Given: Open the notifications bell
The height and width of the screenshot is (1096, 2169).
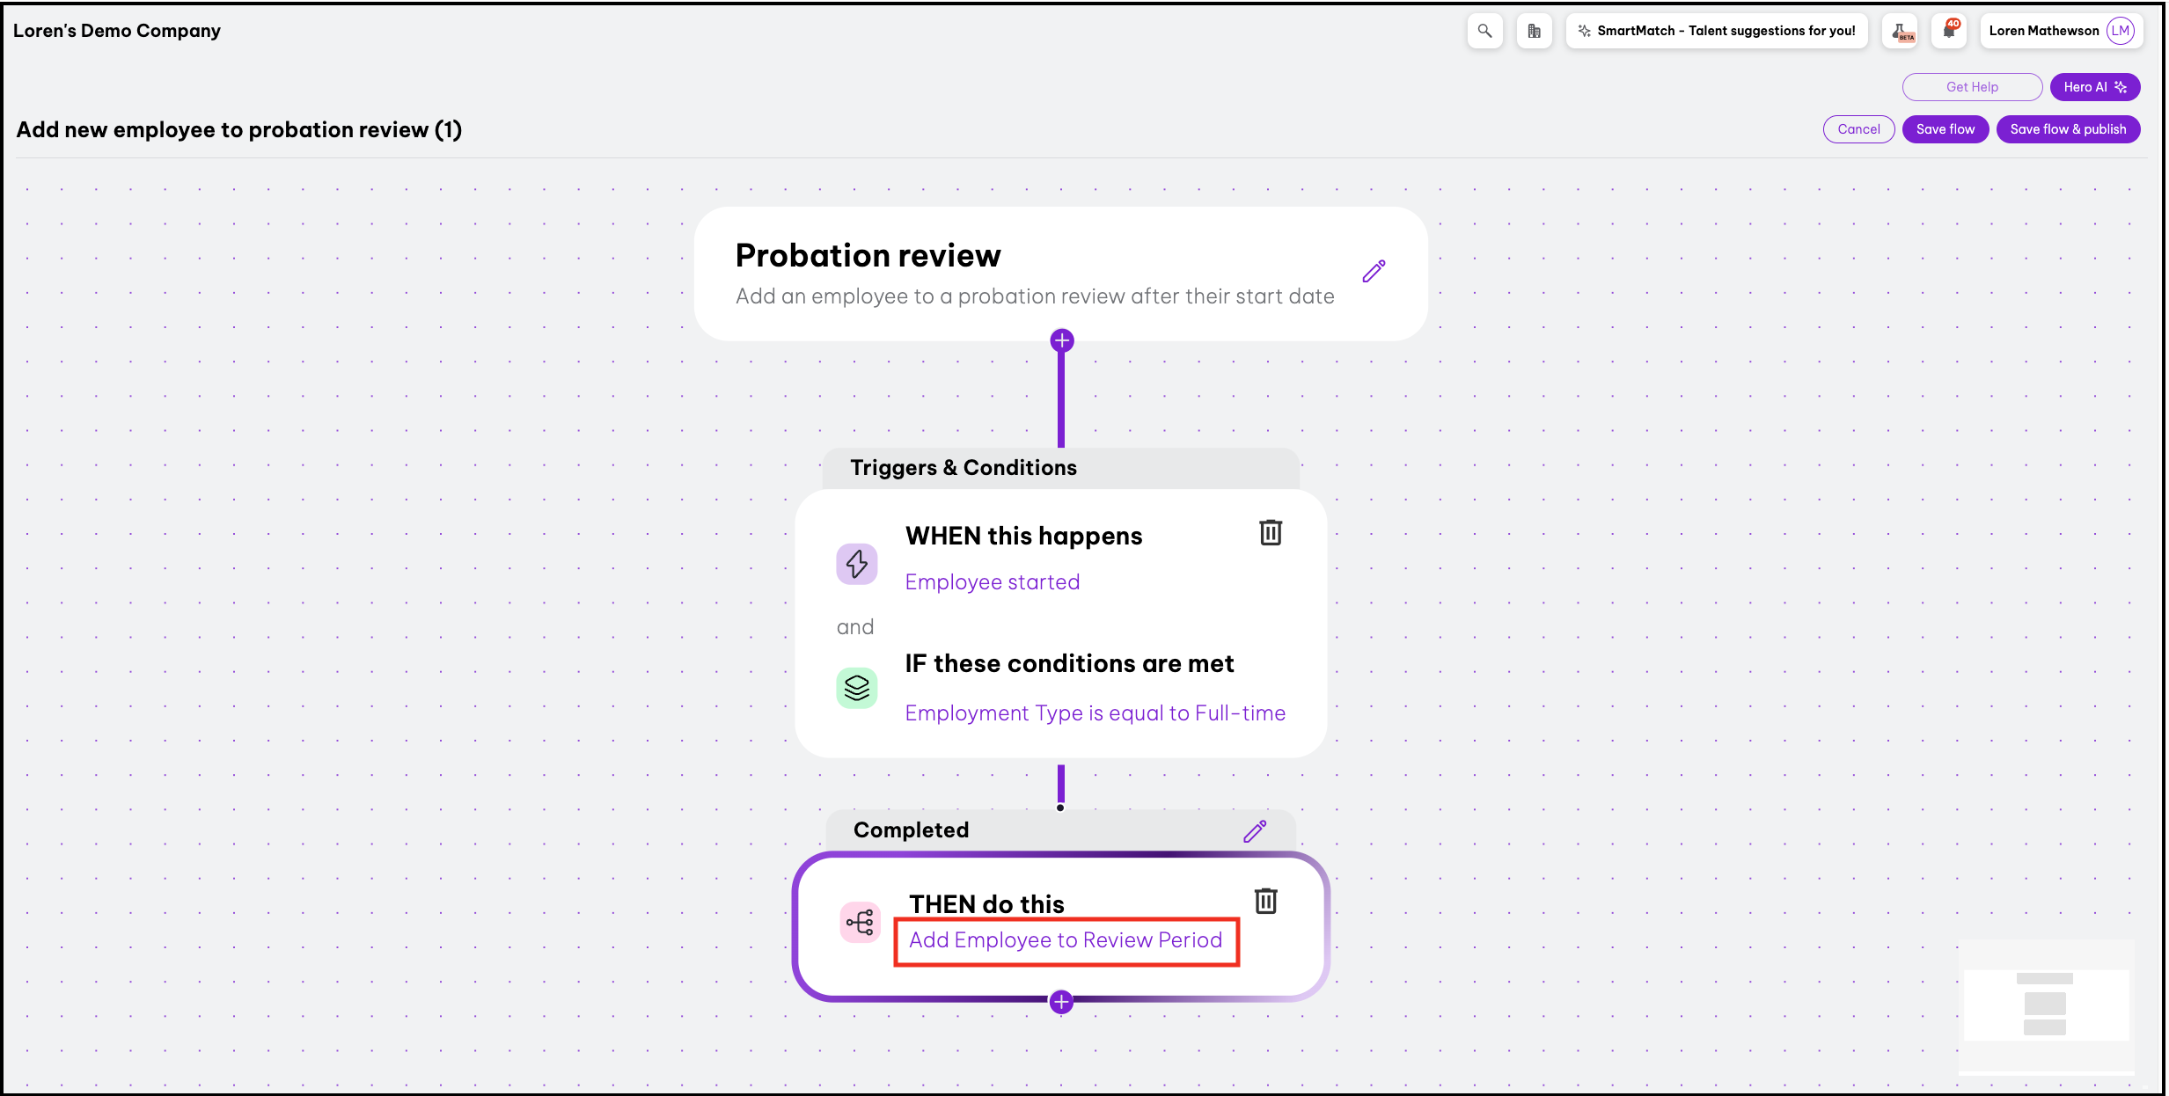Looking at the screenshot, I should [x=1949, y=31].
